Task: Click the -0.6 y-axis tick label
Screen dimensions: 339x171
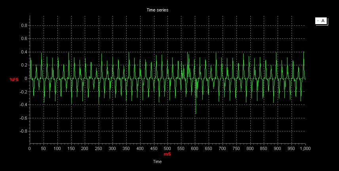Action: 24,118
